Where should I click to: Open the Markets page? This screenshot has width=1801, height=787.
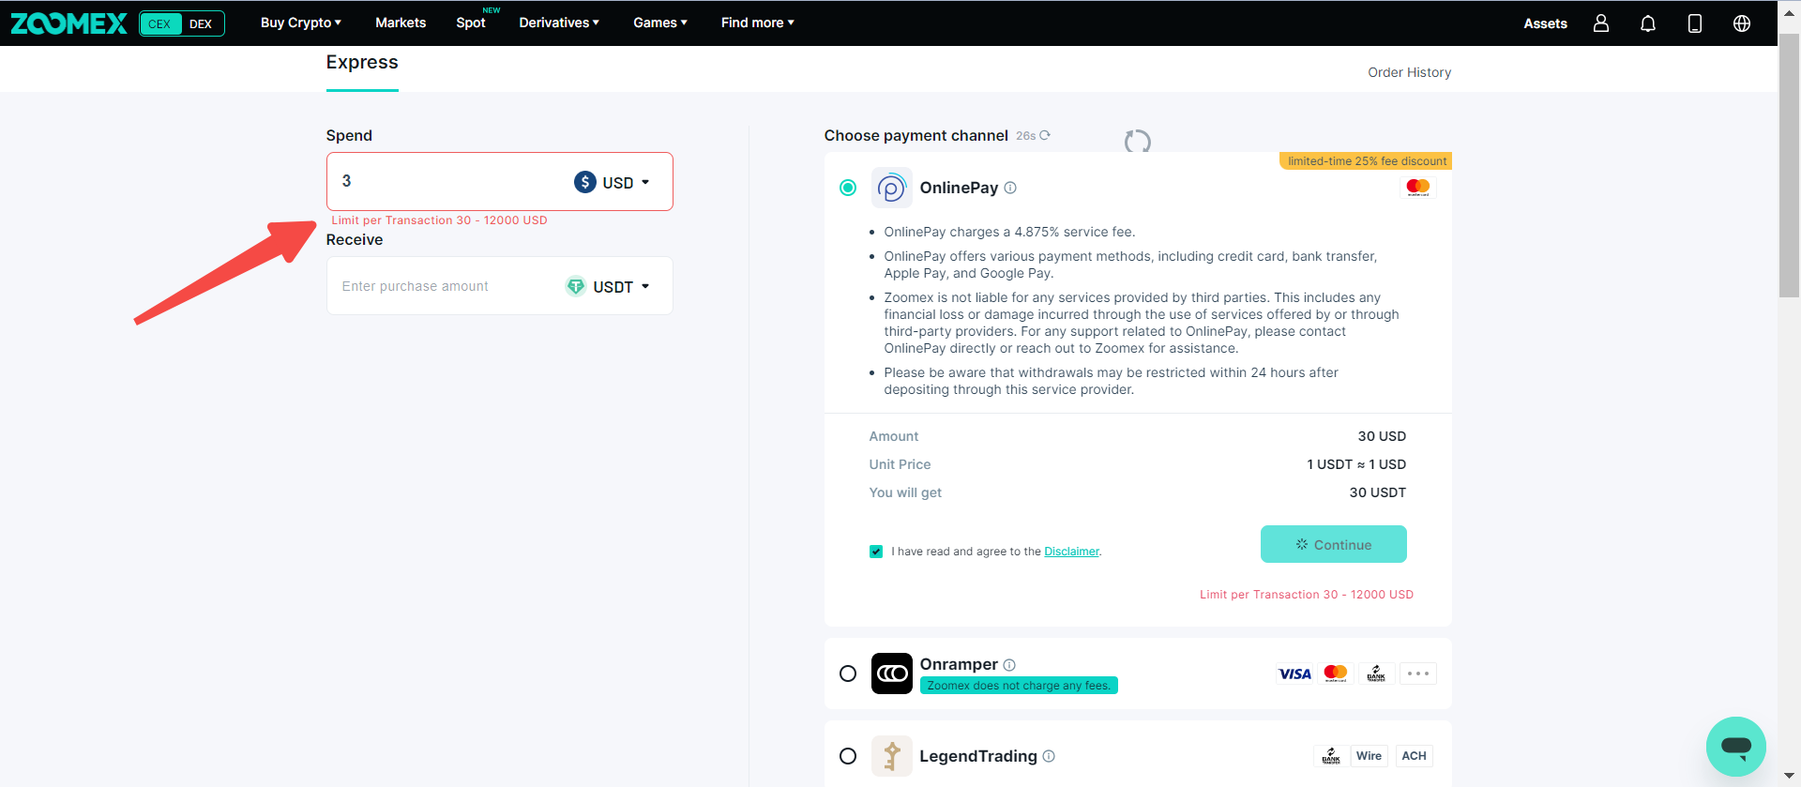click(x=401, y=23)
